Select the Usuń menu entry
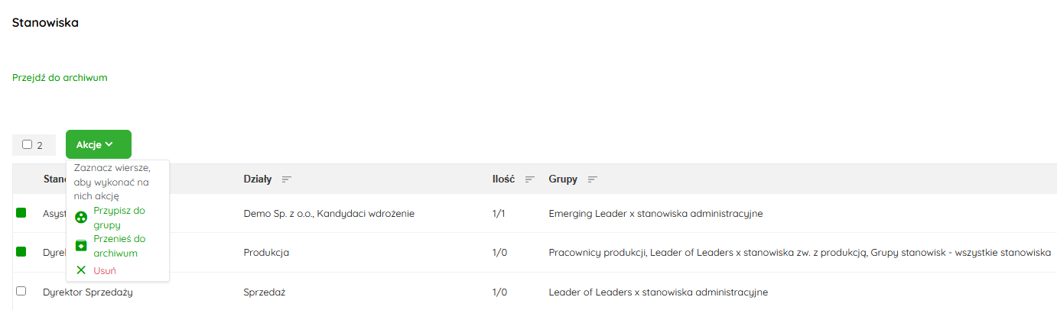Image resolution: width=1057 pixels, height=310 pixels. coord(105,270)
